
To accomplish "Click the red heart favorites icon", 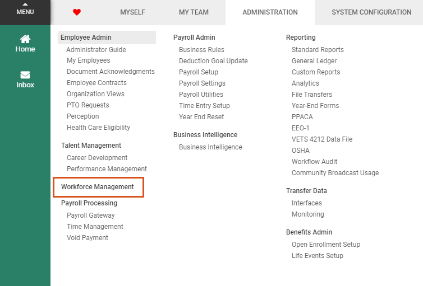I will (x=77, y=12).
